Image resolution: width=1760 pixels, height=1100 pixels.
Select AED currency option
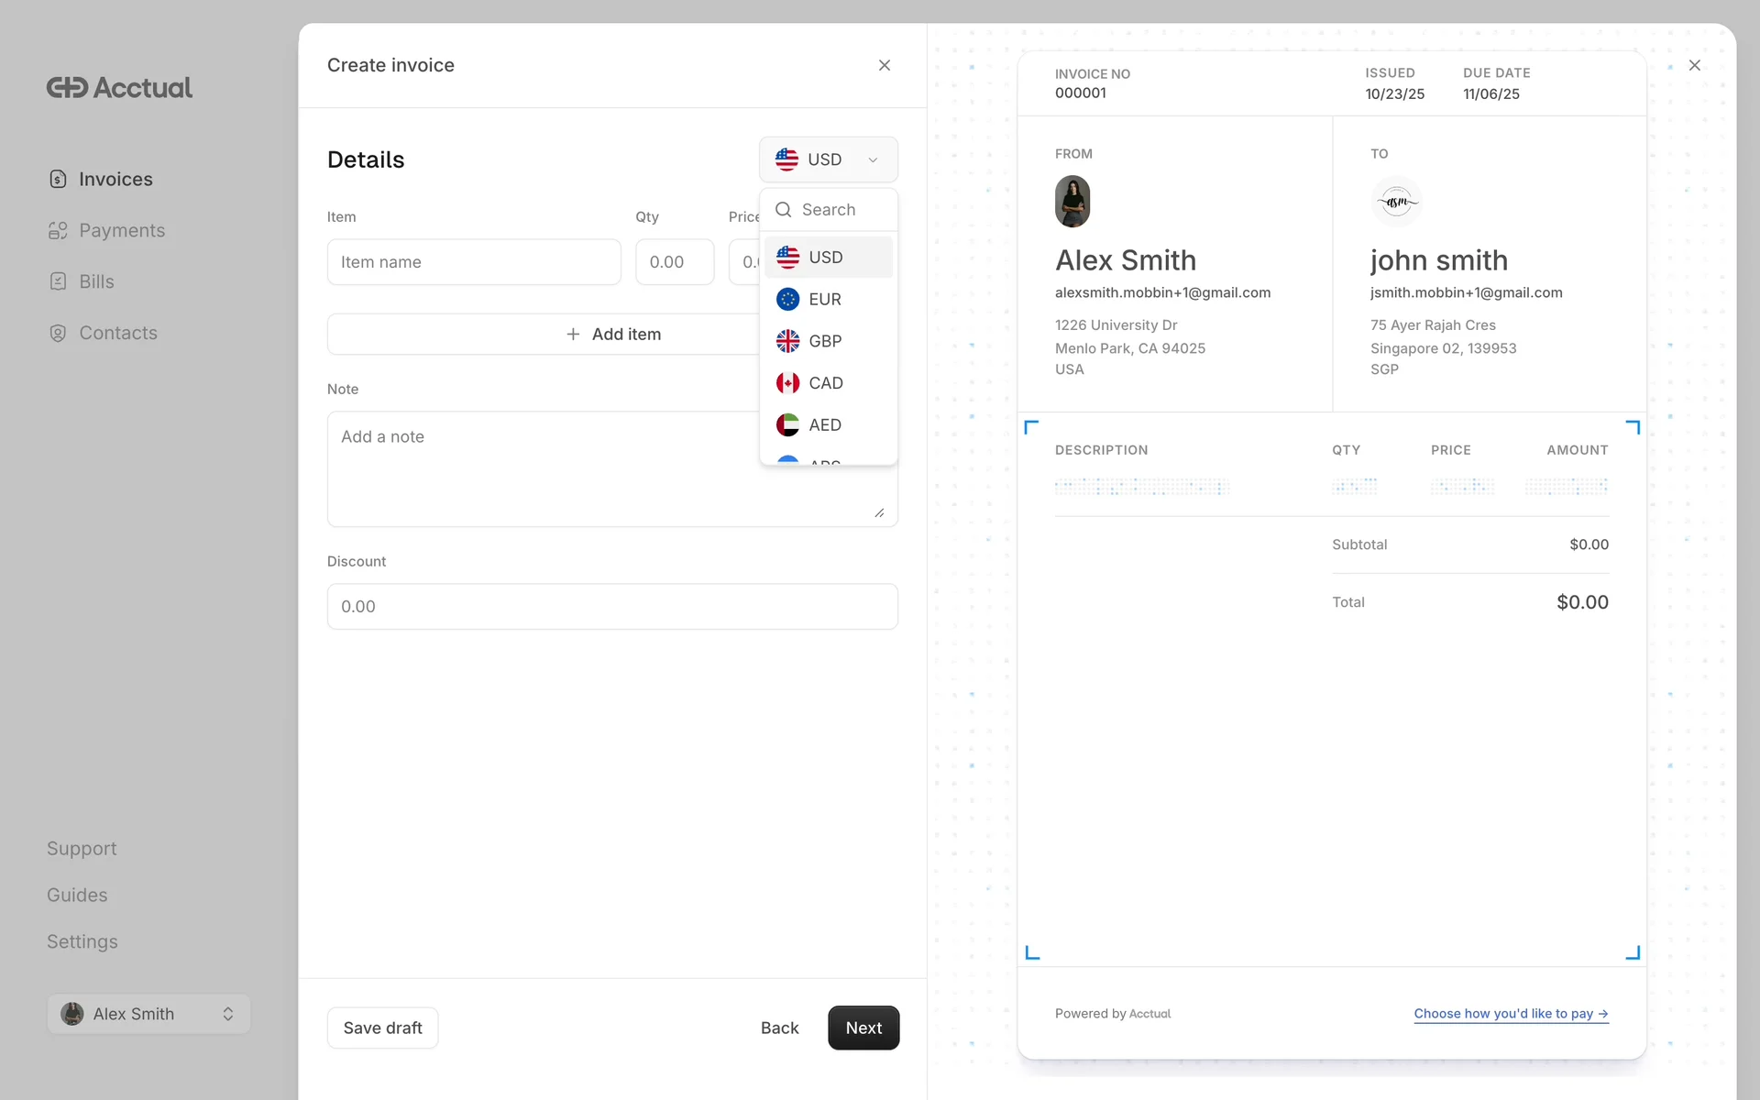click(825, 425)
